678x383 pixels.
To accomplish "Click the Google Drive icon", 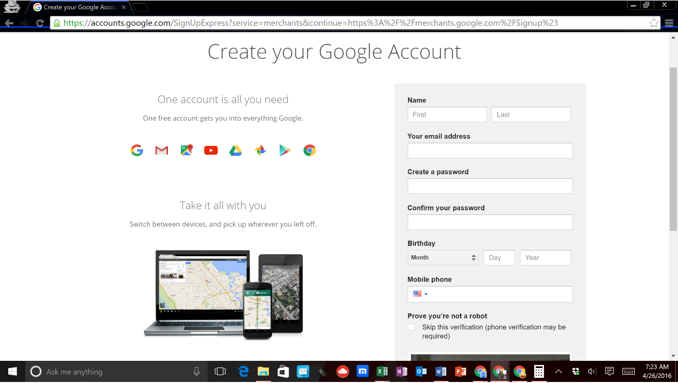I will pyautogui.click(x=235, y=151).
